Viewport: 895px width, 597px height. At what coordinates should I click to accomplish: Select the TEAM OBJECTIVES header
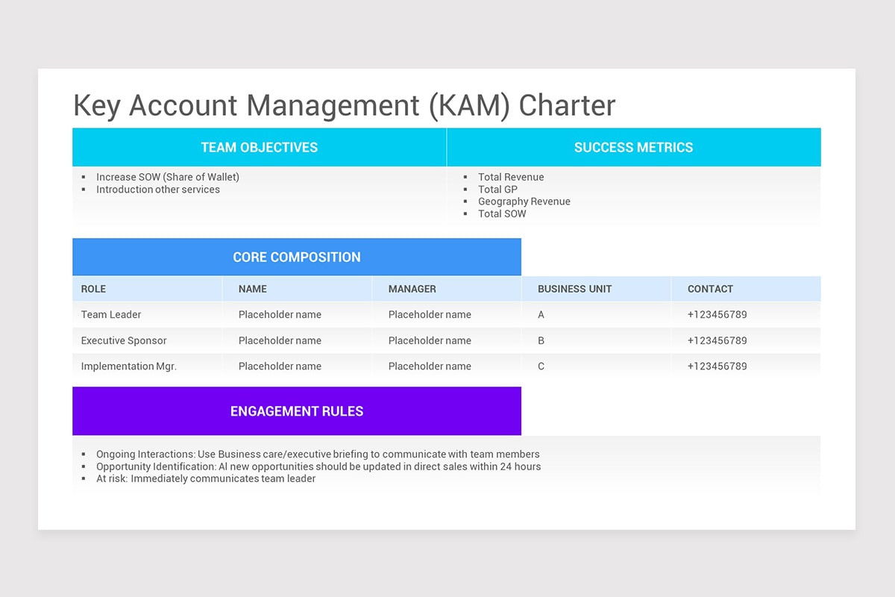pyautogui.click(x=259, y=147)
